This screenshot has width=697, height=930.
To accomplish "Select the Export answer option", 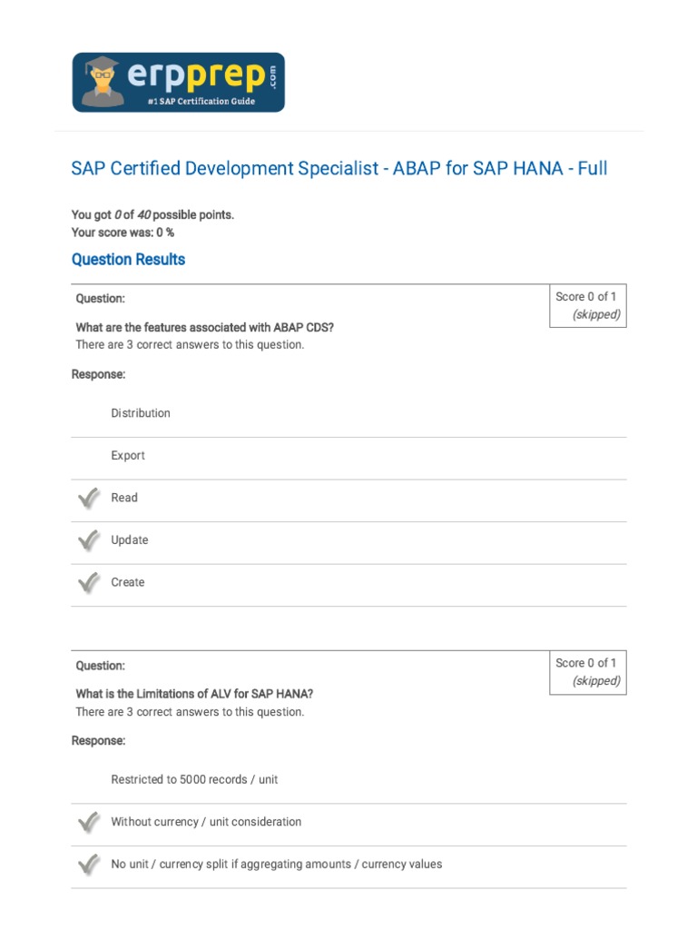I will tap(128, 456).
